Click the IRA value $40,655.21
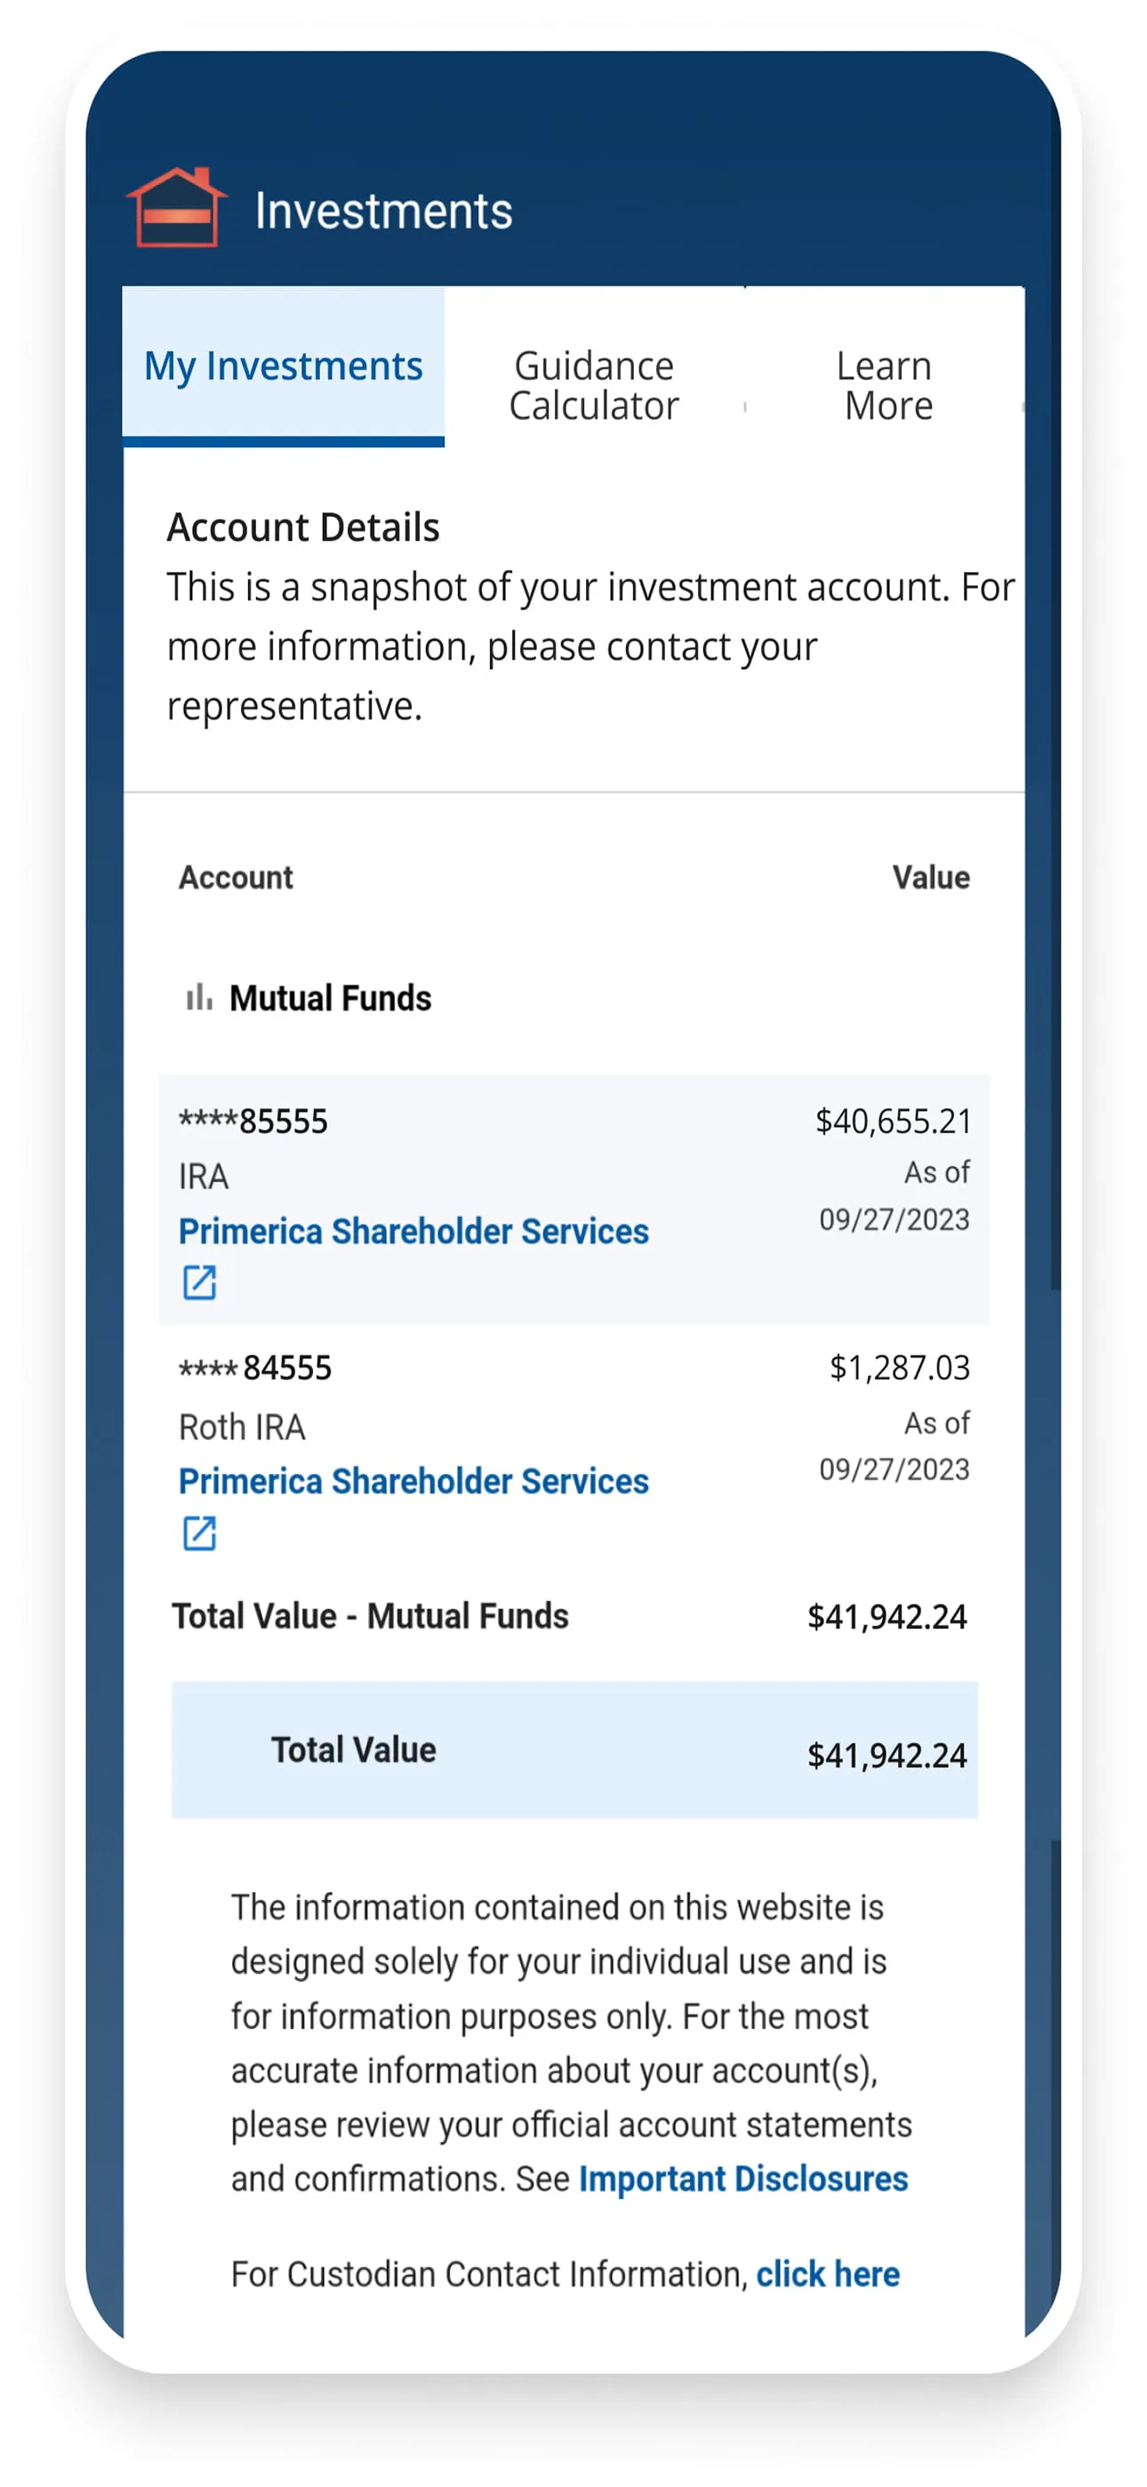The height and width of the screenshot is (2487, 1147). (893, 1121)
